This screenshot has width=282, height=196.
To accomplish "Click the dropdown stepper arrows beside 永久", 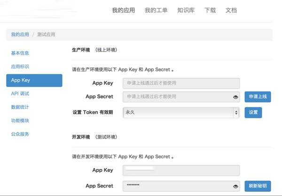I will point(235,113).
